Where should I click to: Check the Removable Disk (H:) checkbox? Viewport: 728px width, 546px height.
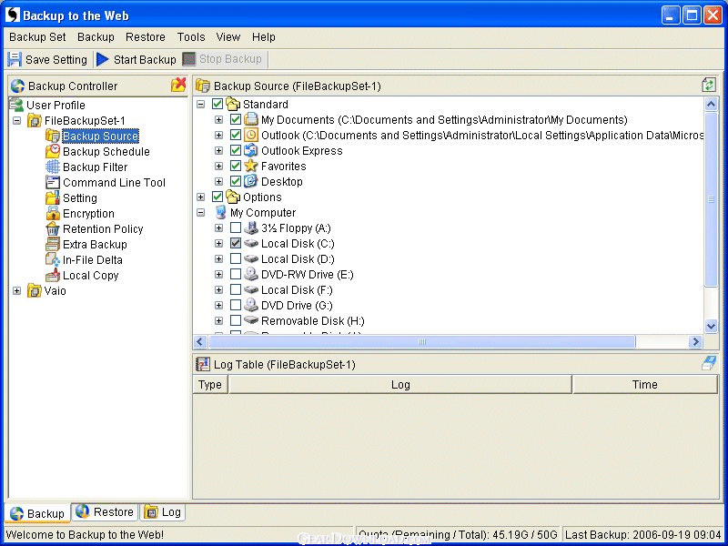point(236,321)
